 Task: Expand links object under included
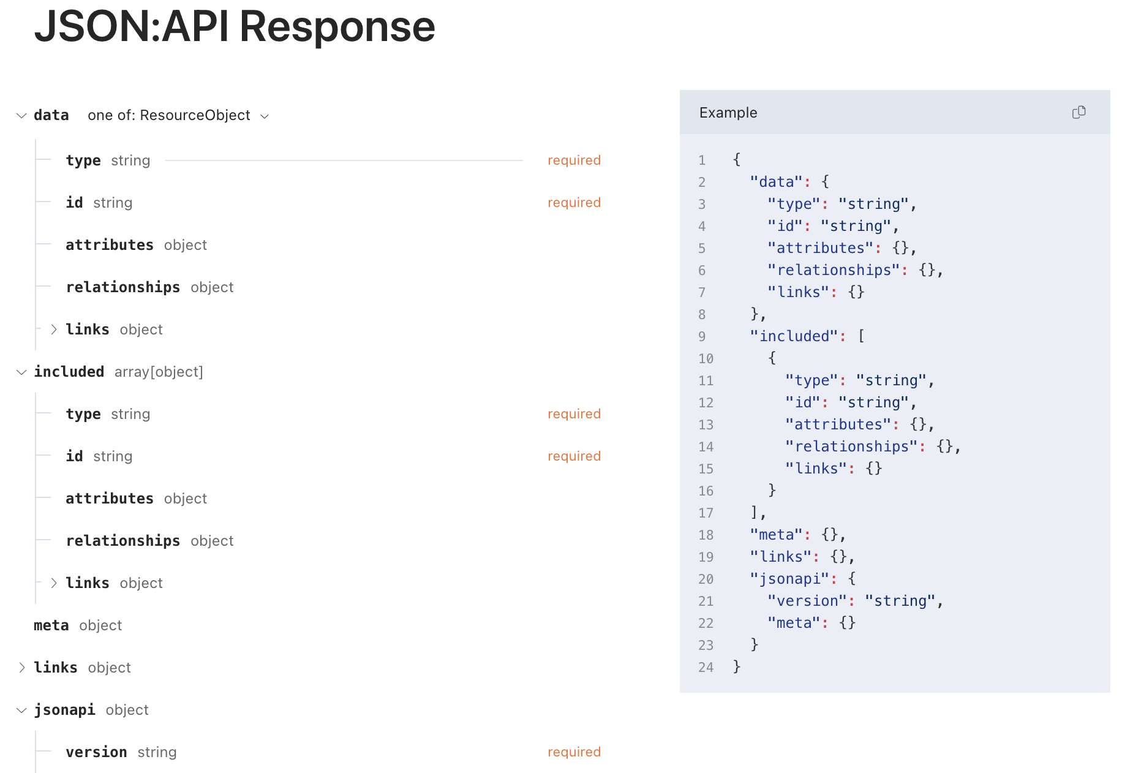[54, 583]
